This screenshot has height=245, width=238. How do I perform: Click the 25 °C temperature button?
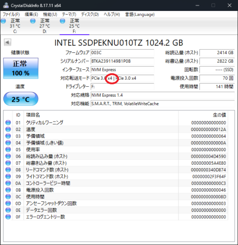(x=21, y=99)
